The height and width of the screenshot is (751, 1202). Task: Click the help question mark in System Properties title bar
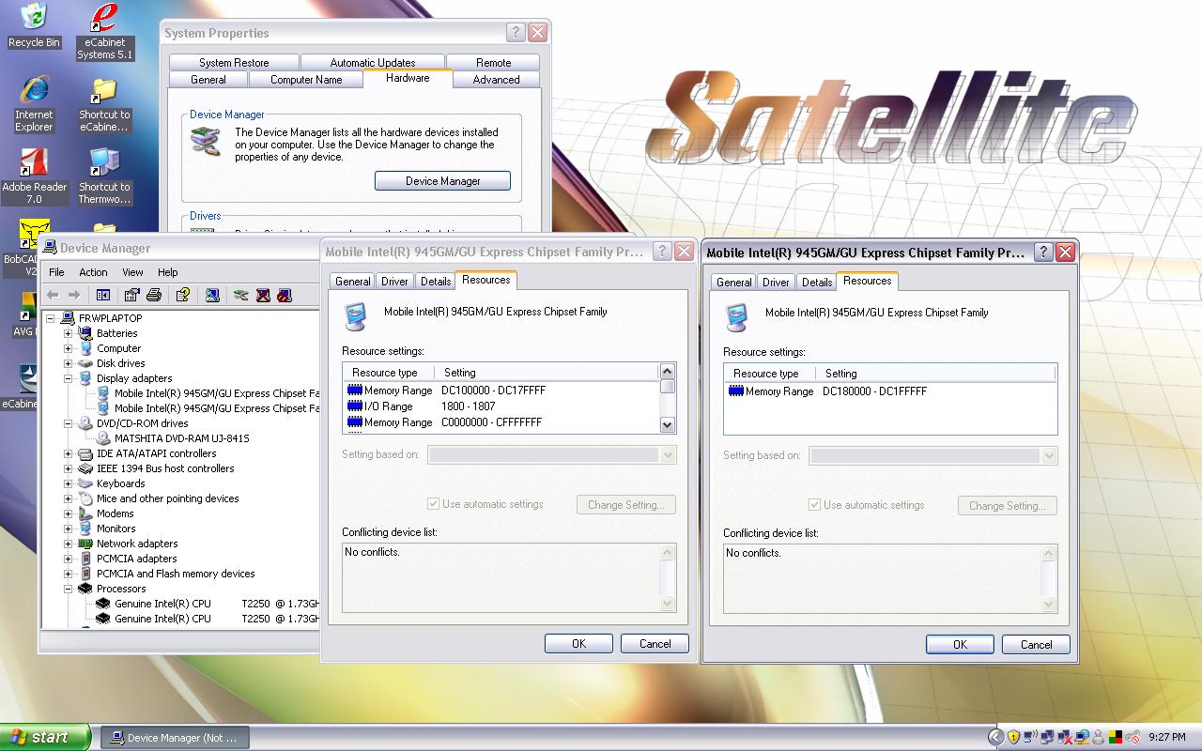click(516, 33)
